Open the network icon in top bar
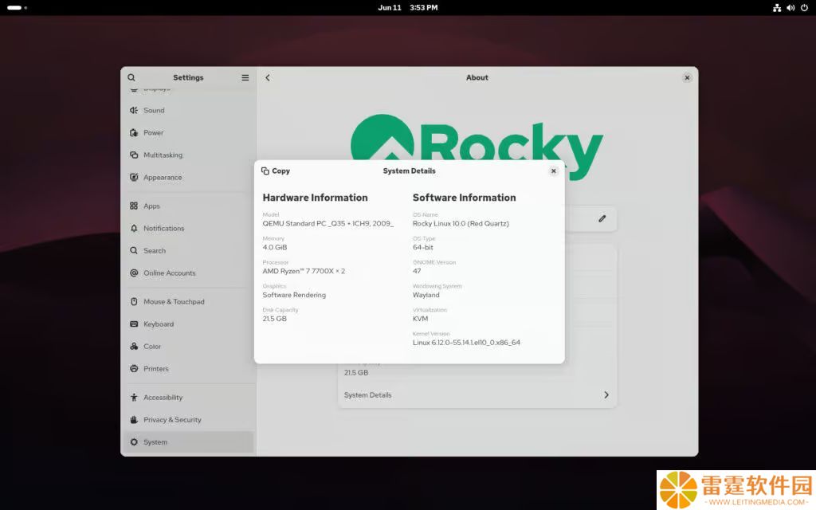Image resolution: width=816 pixels, height=510 pixels. [x=777, y=8]
